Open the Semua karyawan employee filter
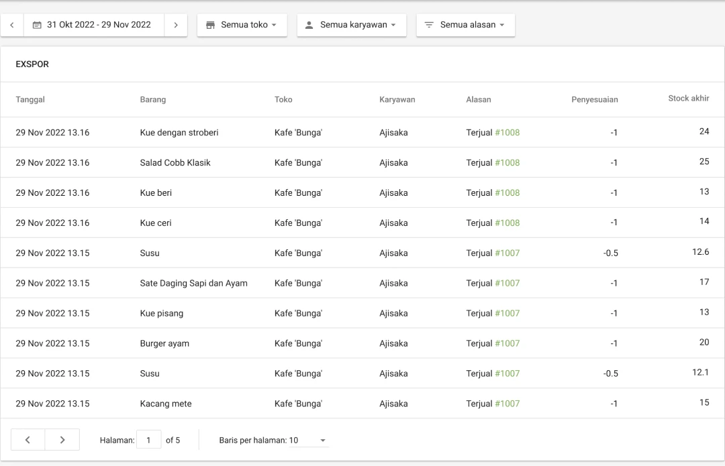This screenshot has height=466, width=725. [352, 25]
